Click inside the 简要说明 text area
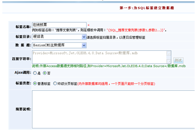The width and height of the screenshot is (196, 132). tap(113, 109)
